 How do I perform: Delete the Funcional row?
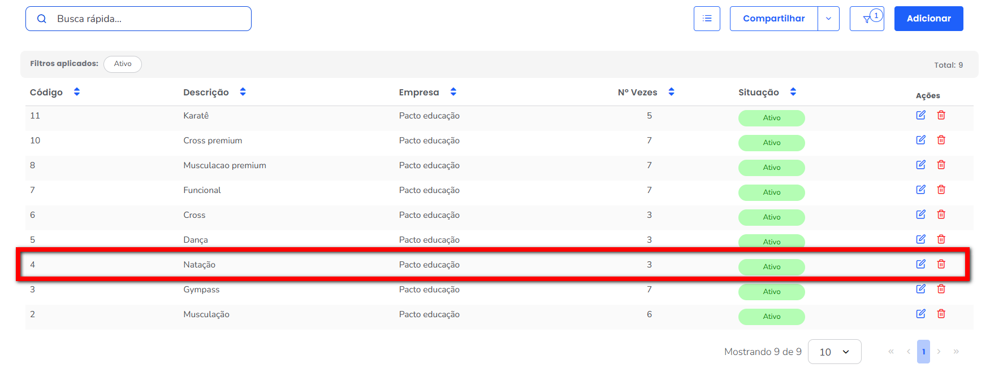pyautogui.click(x=941, y=190)
